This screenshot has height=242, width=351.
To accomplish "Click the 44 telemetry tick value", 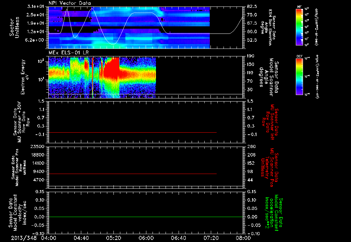I will pos(250,180).
